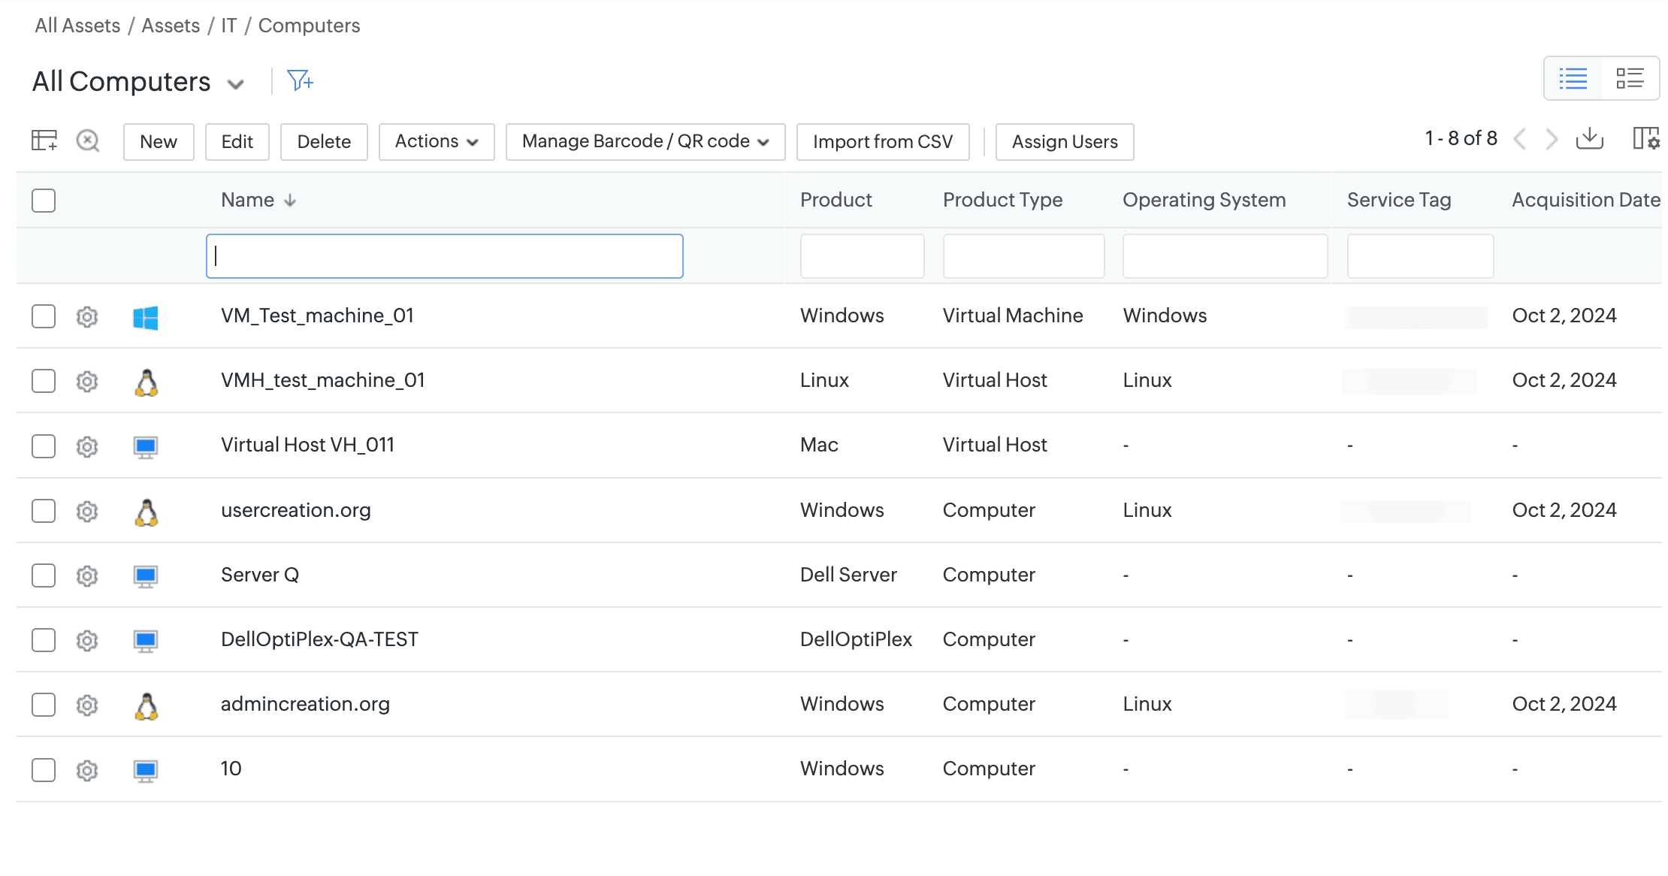
Task: Click the table add-column icon
Action: tap(44, 140)
